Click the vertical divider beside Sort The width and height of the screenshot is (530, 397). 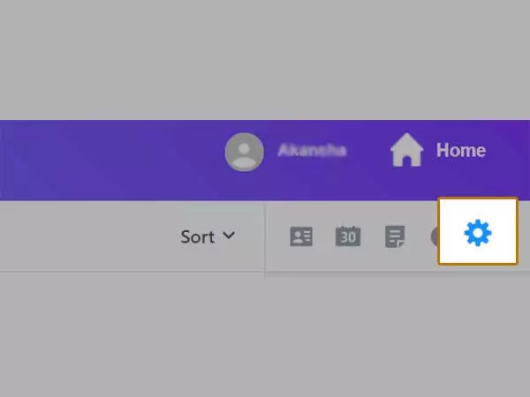point(265,240)
